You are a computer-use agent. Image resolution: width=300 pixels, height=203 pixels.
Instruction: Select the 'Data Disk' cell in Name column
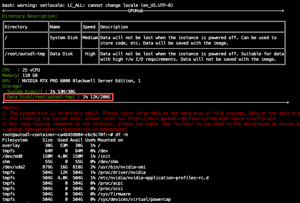(x=61, y=54)
